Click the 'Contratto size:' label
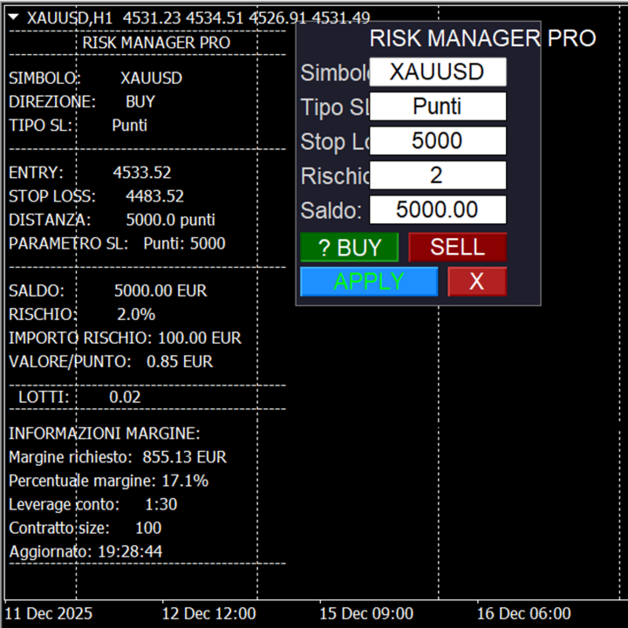Viewport: 628px width, 628px height. point(59,528)
